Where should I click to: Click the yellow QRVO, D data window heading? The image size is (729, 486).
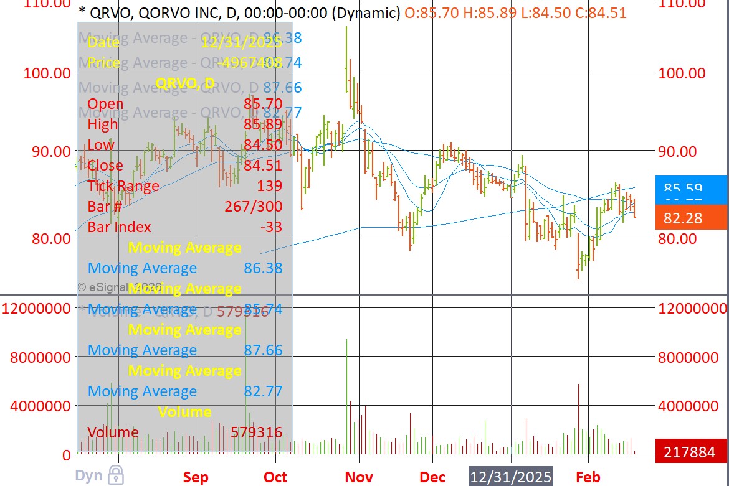(184, 83)
